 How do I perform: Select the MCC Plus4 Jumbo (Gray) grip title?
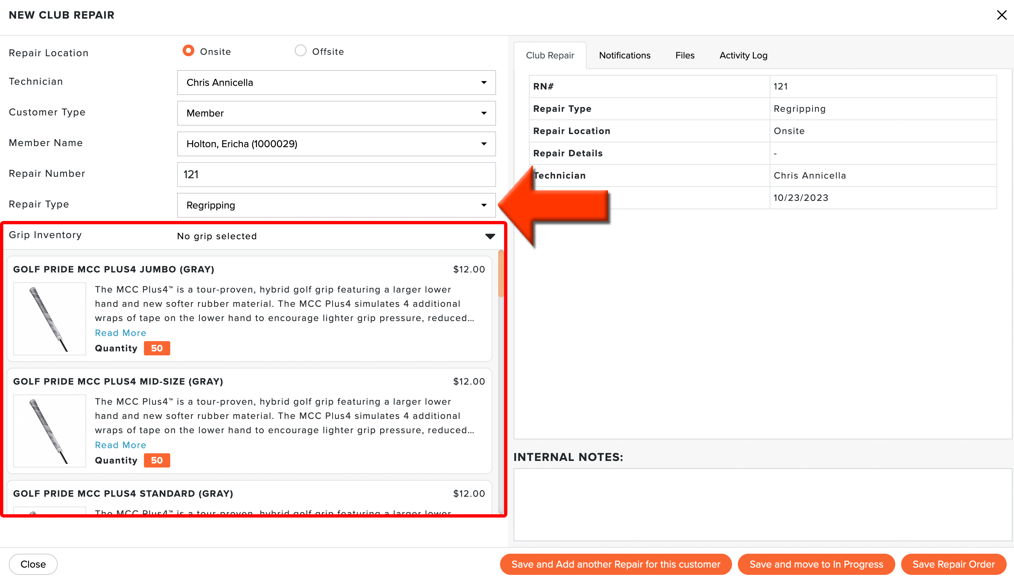coord(114,269)
